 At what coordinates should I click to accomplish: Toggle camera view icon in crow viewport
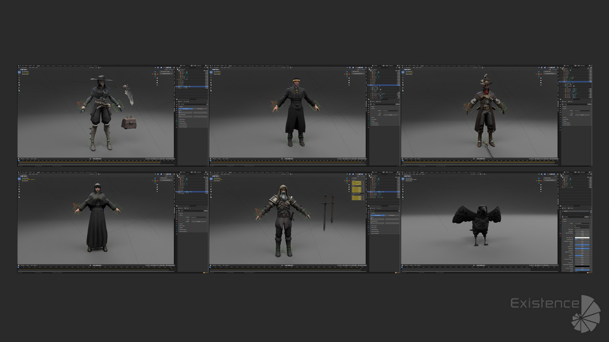pyautogui.click(x=541, y=189)
